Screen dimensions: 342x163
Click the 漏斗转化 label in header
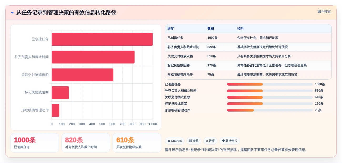point(324,12)
